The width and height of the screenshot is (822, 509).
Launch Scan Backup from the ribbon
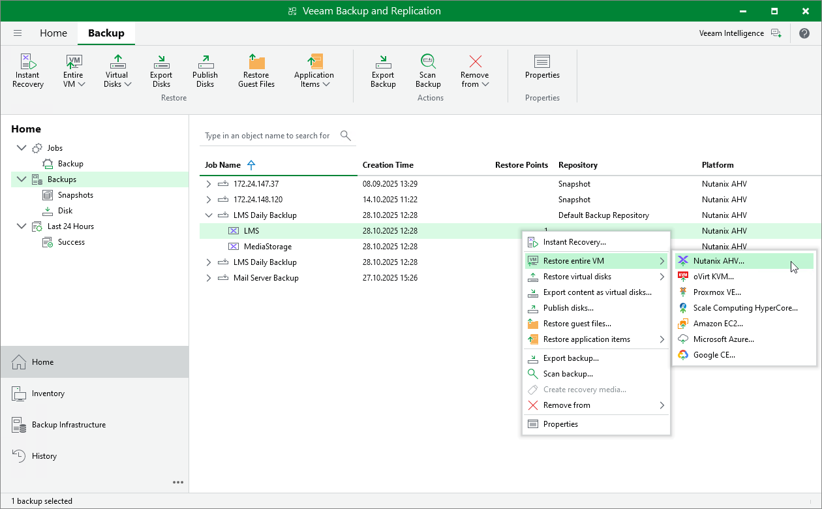click(428, 70)
